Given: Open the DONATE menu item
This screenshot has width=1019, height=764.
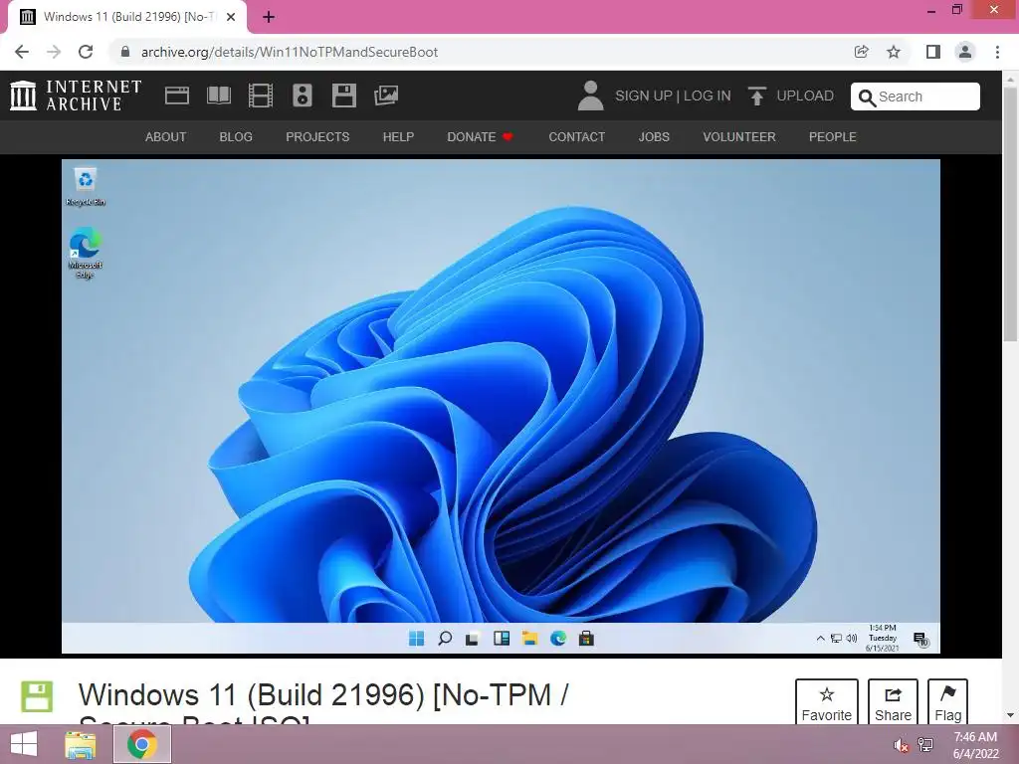Looking at the screenshot, I should tap(480, 137).
